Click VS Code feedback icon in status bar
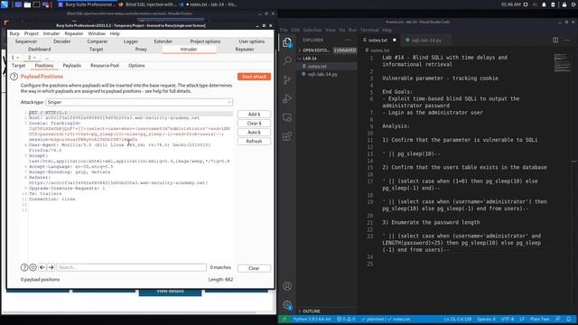The image size is (578, 325). [x=558, y=319]
